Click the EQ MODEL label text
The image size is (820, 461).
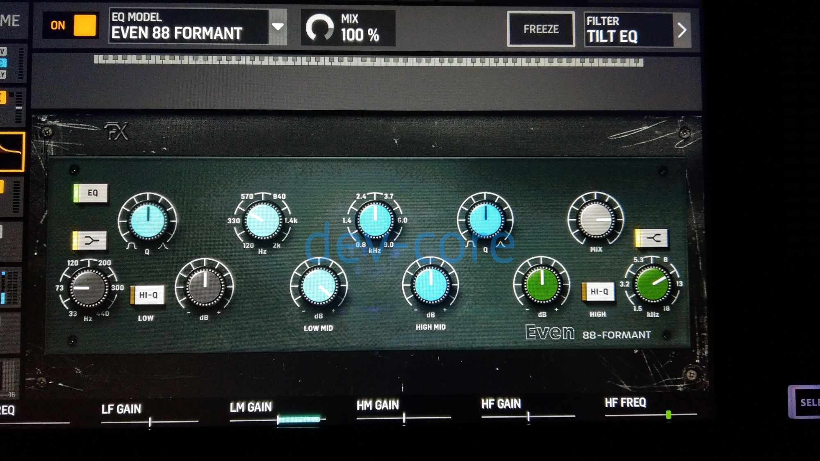tap(137, 17)
